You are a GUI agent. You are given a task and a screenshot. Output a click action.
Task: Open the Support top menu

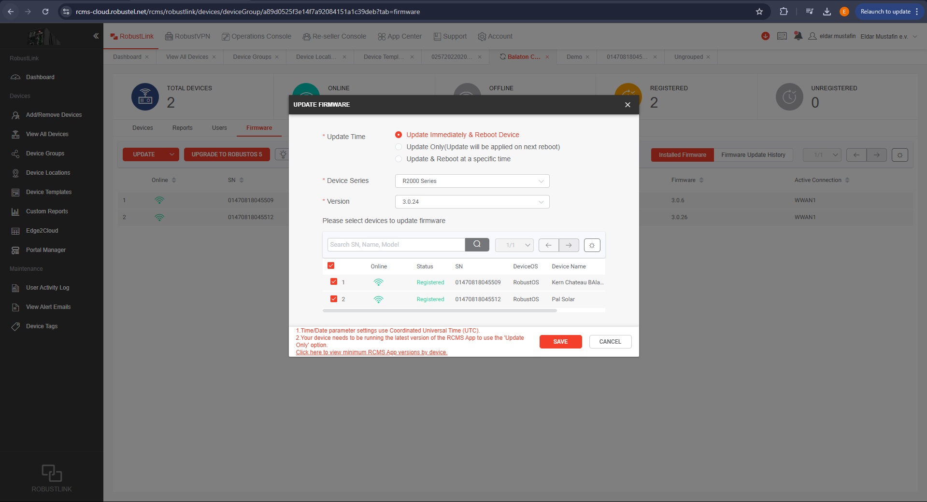(450, 36)
